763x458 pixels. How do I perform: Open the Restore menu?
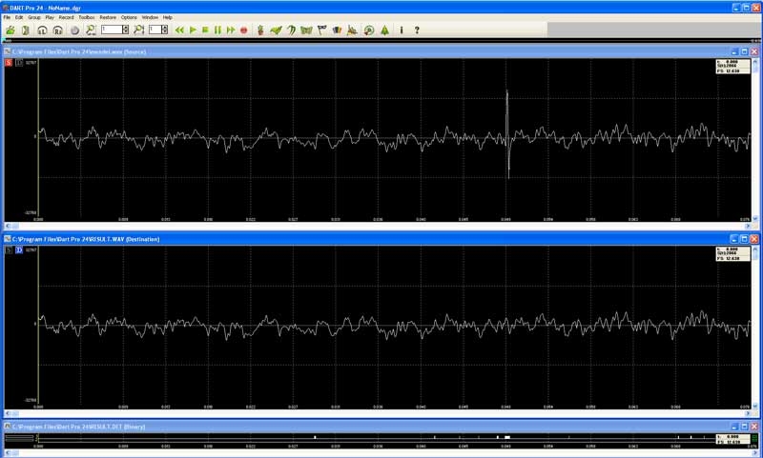[x=108, y=17]
